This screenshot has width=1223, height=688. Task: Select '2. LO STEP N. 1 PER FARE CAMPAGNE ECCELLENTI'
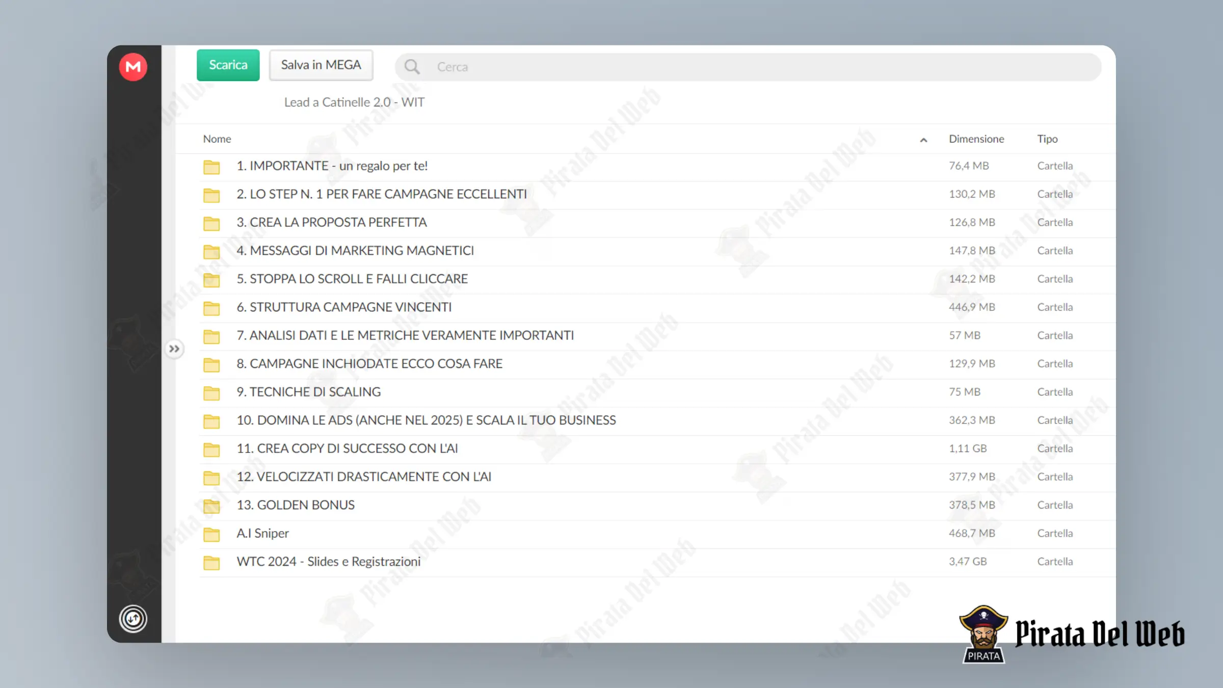coord(382,194)
